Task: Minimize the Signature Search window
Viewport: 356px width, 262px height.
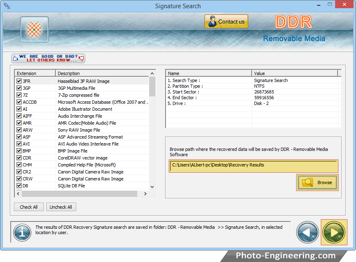Action: point(319,5)
